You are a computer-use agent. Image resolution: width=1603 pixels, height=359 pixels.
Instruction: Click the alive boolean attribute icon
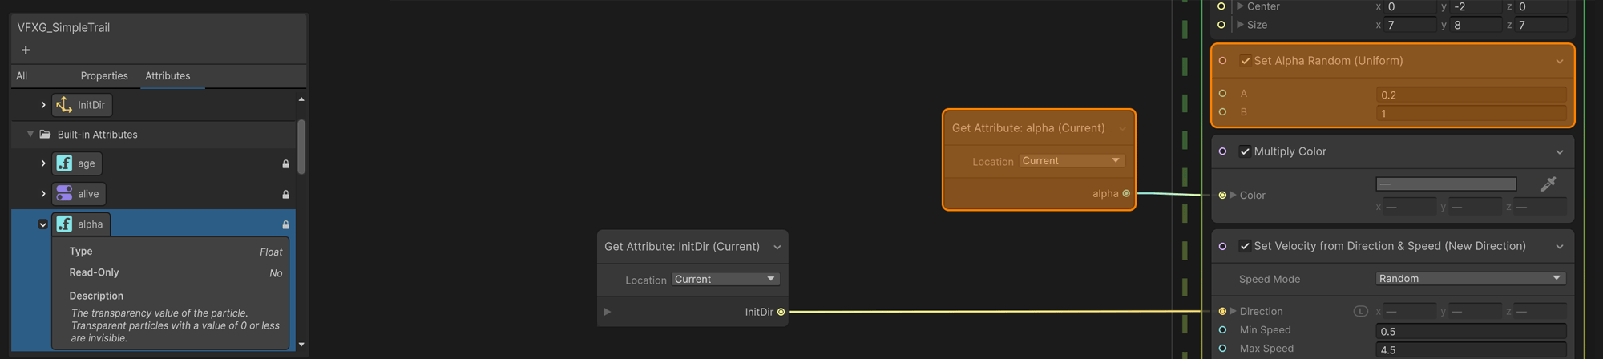click(x=64, y=194)
